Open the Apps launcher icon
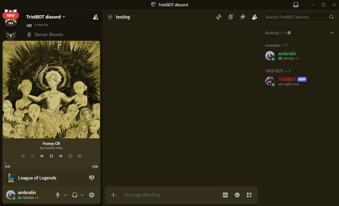Screen dimensions: 339x206 pyautogui.click(x=249, y=195)
